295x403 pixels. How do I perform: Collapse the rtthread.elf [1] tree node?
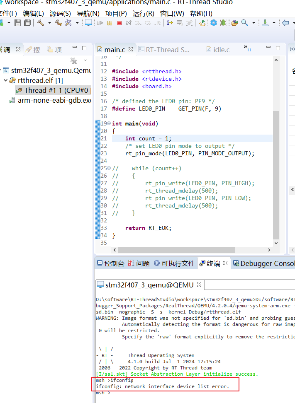point(5,80)
